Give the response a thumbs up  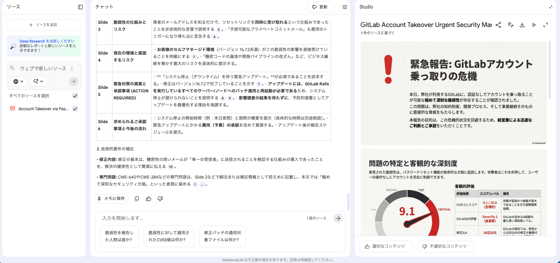tap(149, 199)
